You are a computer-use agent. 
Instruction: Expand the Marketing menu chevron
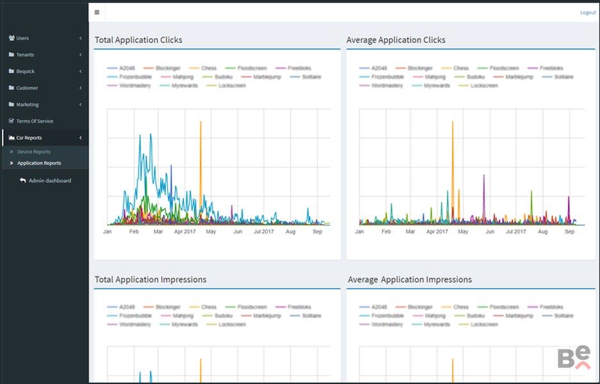click(80, 104)
